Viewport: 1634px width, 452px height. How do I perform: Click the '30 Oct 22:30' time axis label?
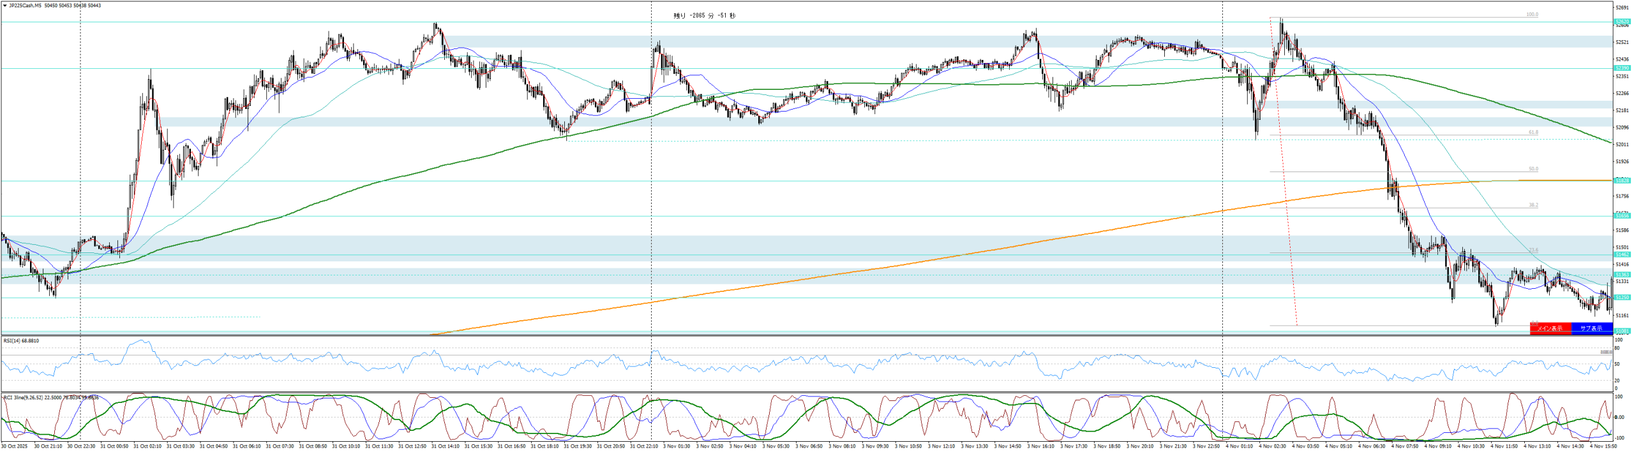coord(82,446)
